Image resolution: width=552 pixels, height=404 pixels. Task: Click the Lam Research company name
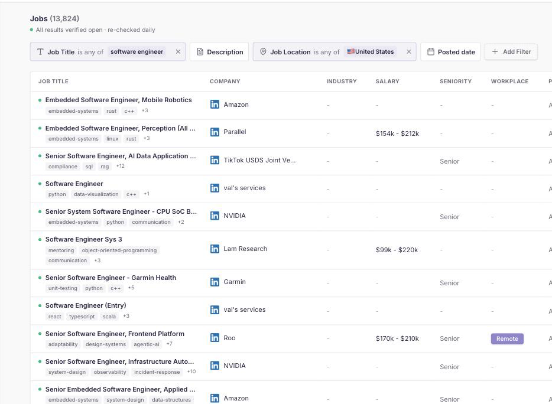point(245,249)
